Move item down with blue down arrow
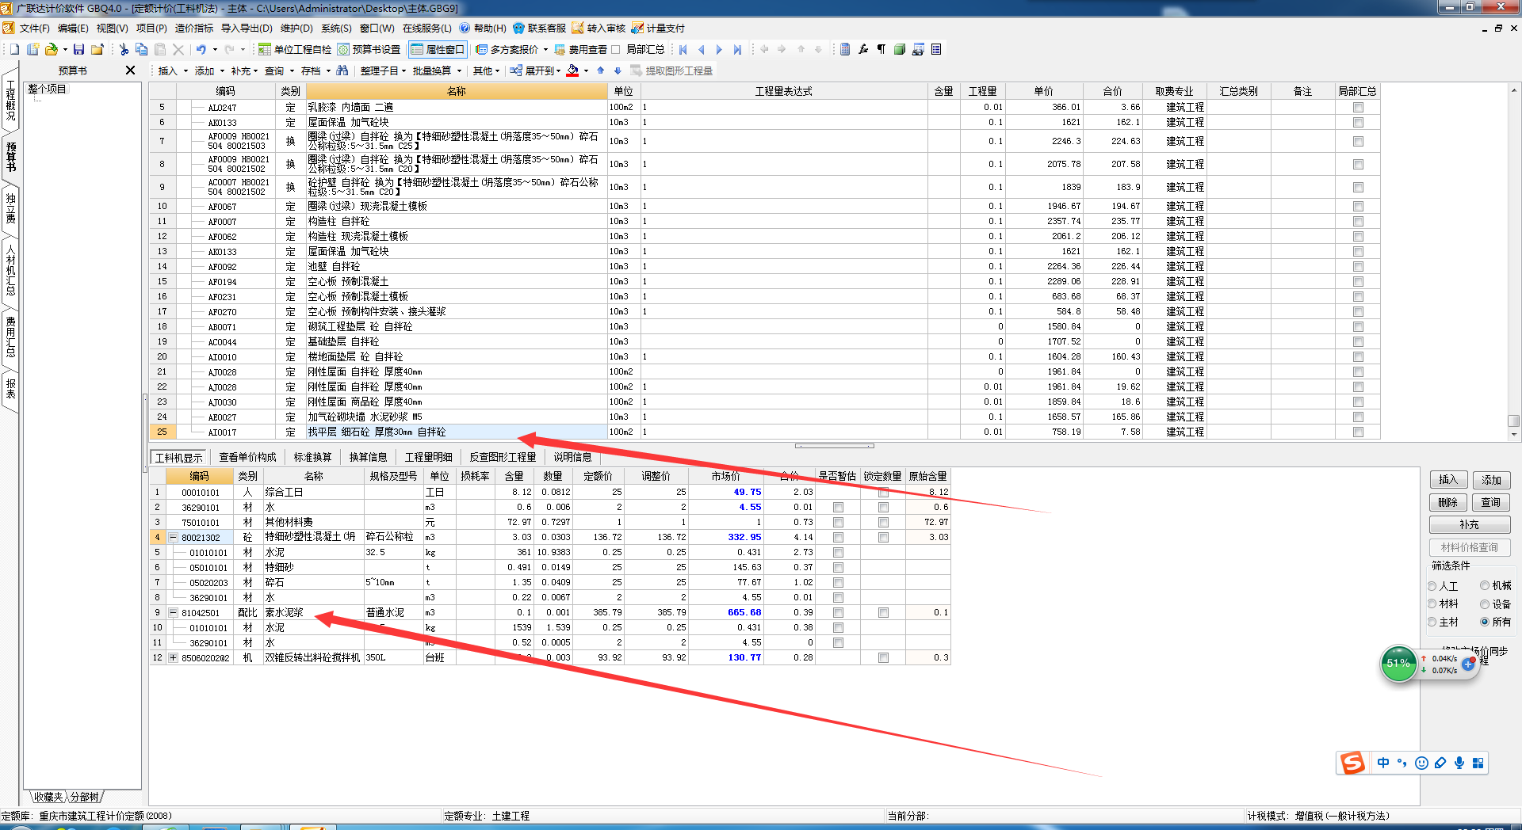The image size is (1522, 830). pyautogui.click(x=618, y=70)
